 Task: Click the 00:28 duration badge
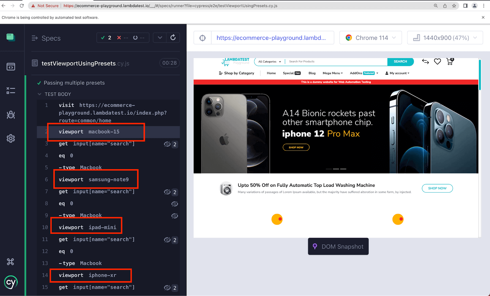click(x=169, y=63)
